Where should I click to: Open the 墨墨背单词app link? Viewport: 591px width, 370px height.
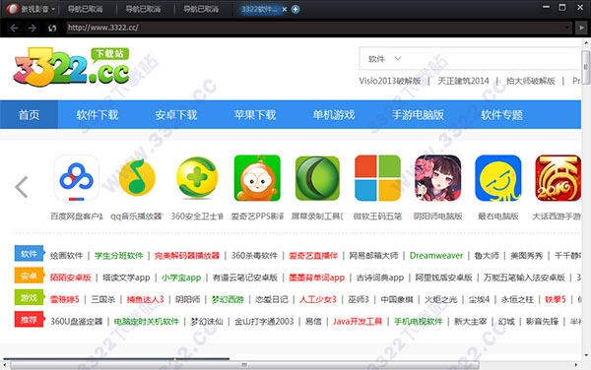tap(316, 277)
